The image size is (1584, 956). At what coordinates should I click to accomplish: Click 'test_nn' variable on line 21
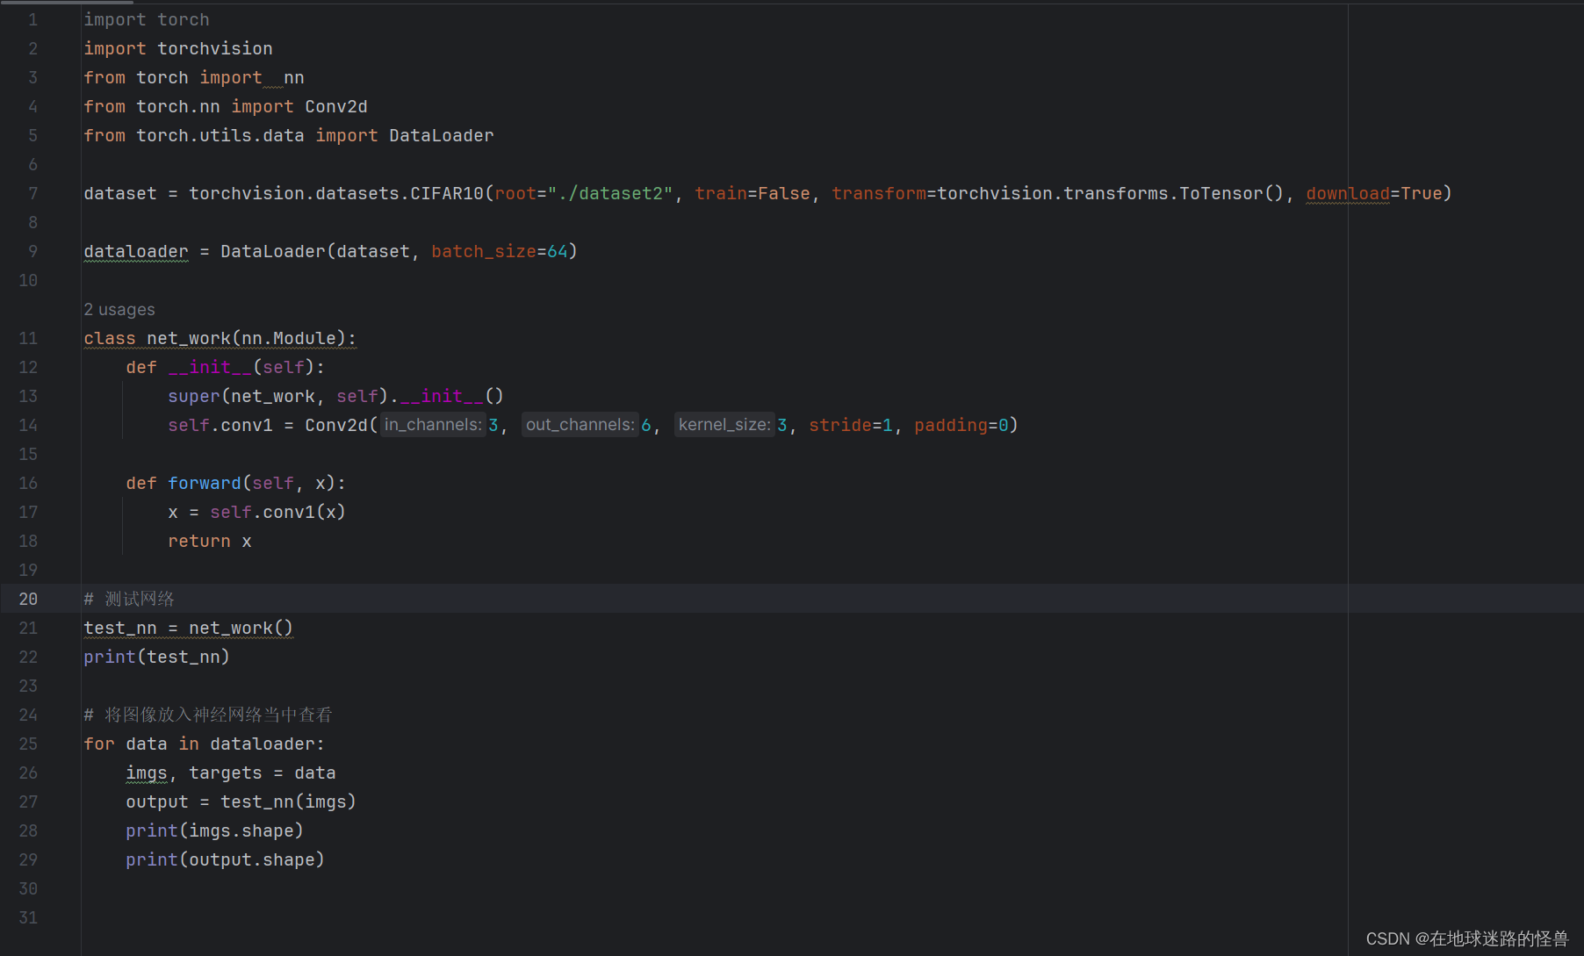tap(120, 628)
